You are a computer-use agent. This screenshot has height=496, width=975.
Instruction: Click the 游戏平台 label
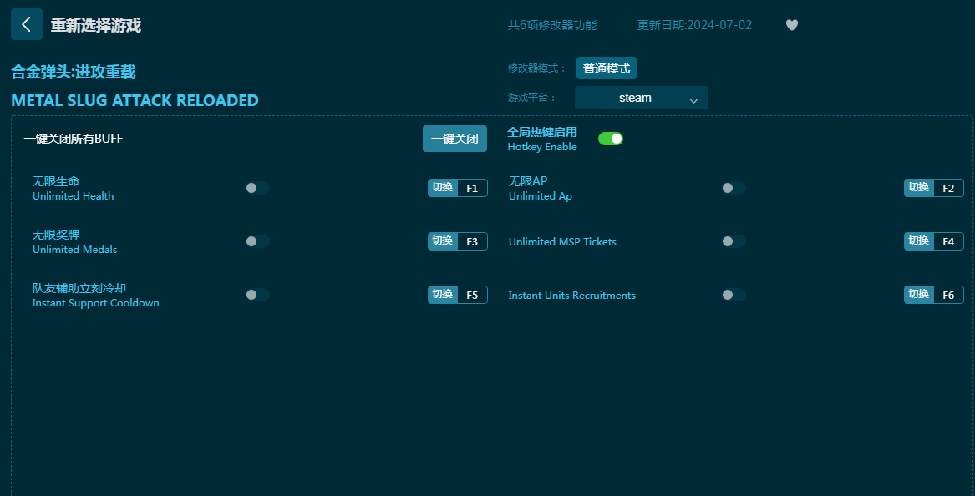(x=531, y=98)
